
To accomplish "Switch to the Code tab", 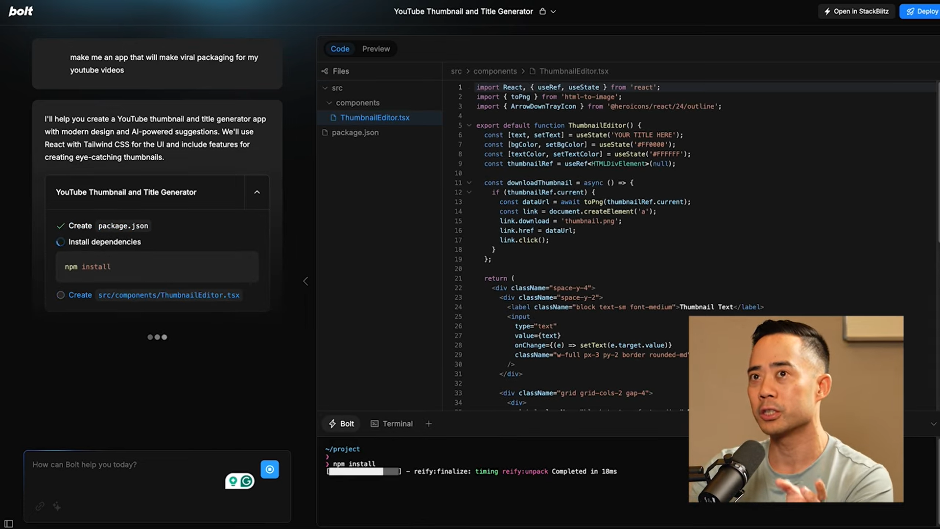I will 340,49.
